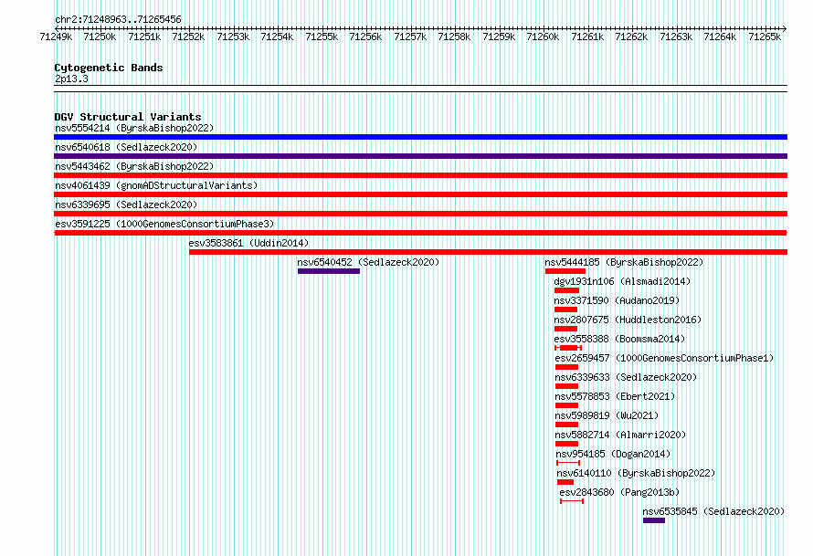Select the red bar under nsv5882714

(x=566, y=444)
